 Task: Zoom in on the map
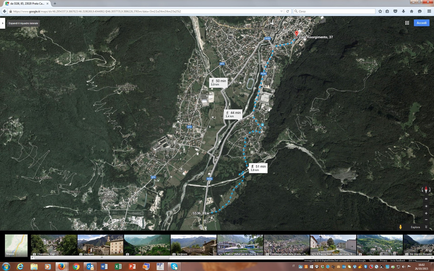[x=426, y=213]
